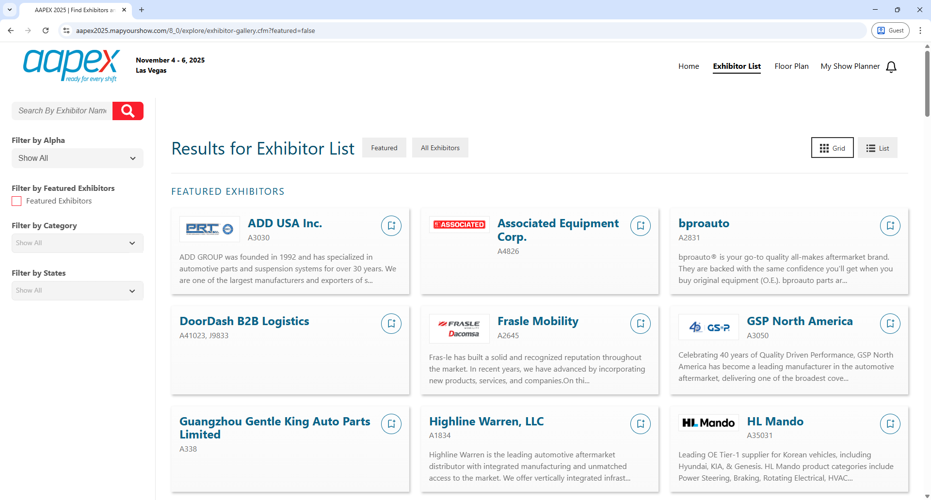Screen dimensions: 931x500
Task: Open the notifications bell
Action: (891, 66)
